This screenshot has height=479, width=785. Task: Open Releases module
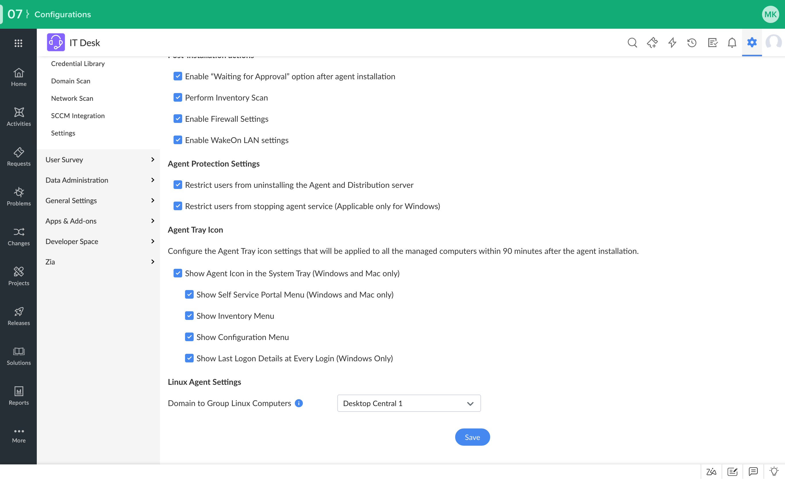click(x=18, y=316)
